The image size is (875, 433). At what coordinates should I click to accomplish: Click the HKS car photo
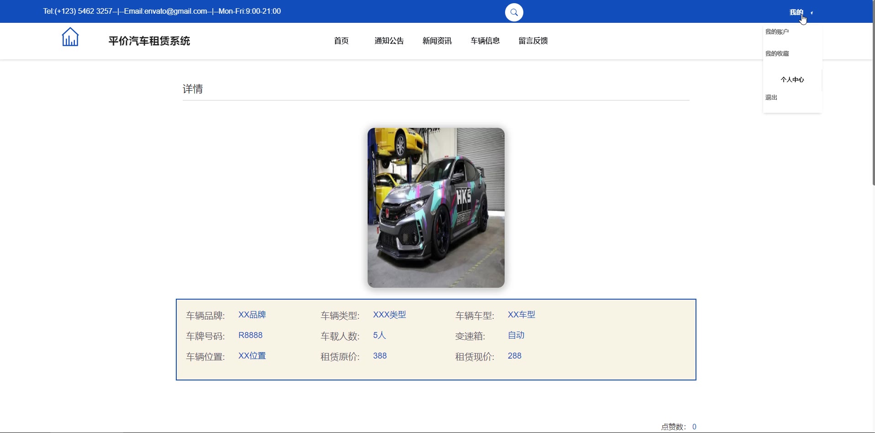pos(436,208)
